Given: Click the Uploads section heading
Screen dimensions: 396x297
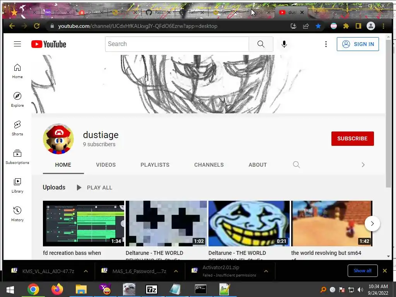Looking at the screenshot, I should click(54, 188).
